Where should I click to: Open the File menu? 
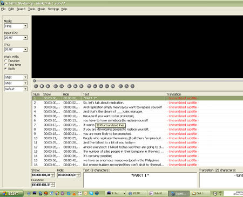[3, 9]
